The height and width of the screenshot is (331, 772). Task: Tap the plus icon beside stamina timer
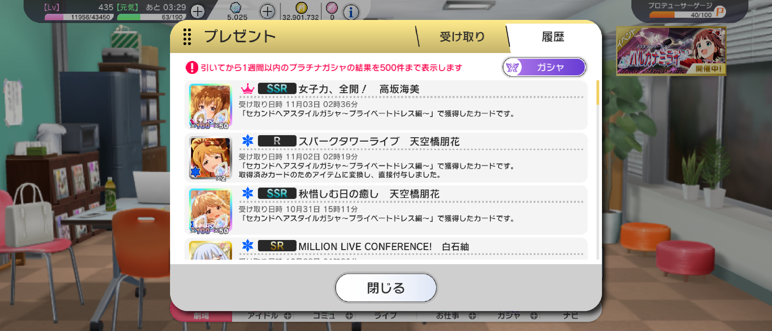coord(198,12)
